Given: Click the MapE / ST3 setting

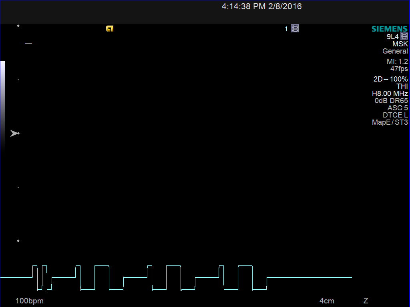Looking at the screenshot, I should pos(390,122).
